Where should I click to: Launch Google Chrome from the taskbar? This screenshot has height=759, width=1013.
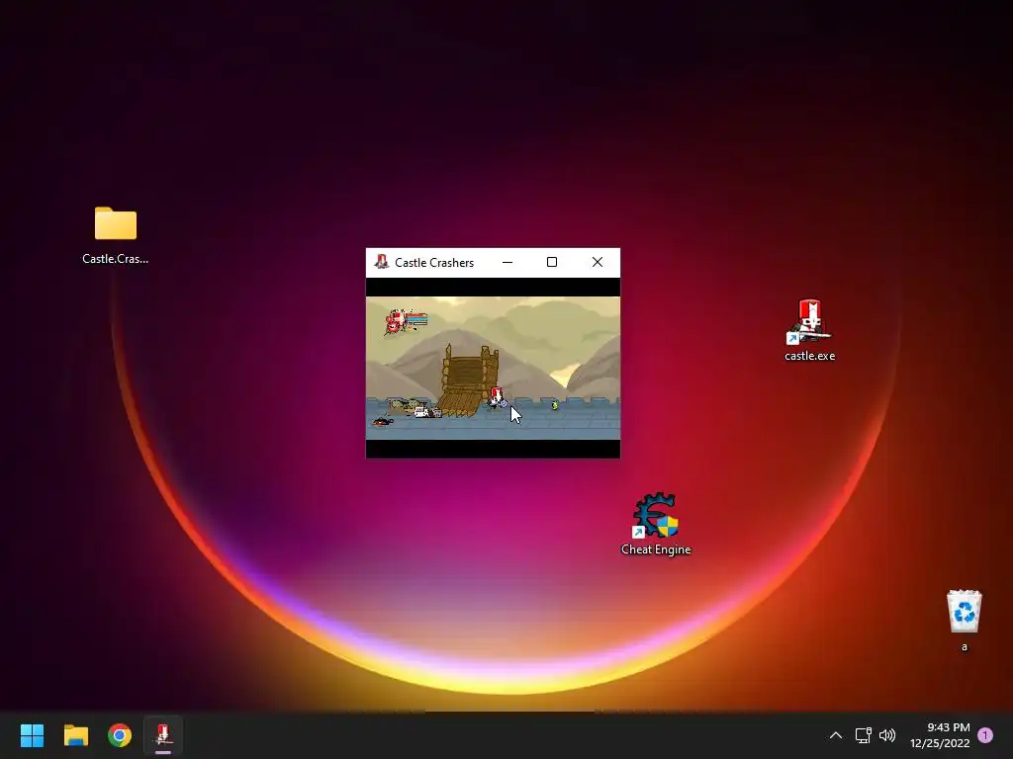pyautogui.click(x=120, y=735)
